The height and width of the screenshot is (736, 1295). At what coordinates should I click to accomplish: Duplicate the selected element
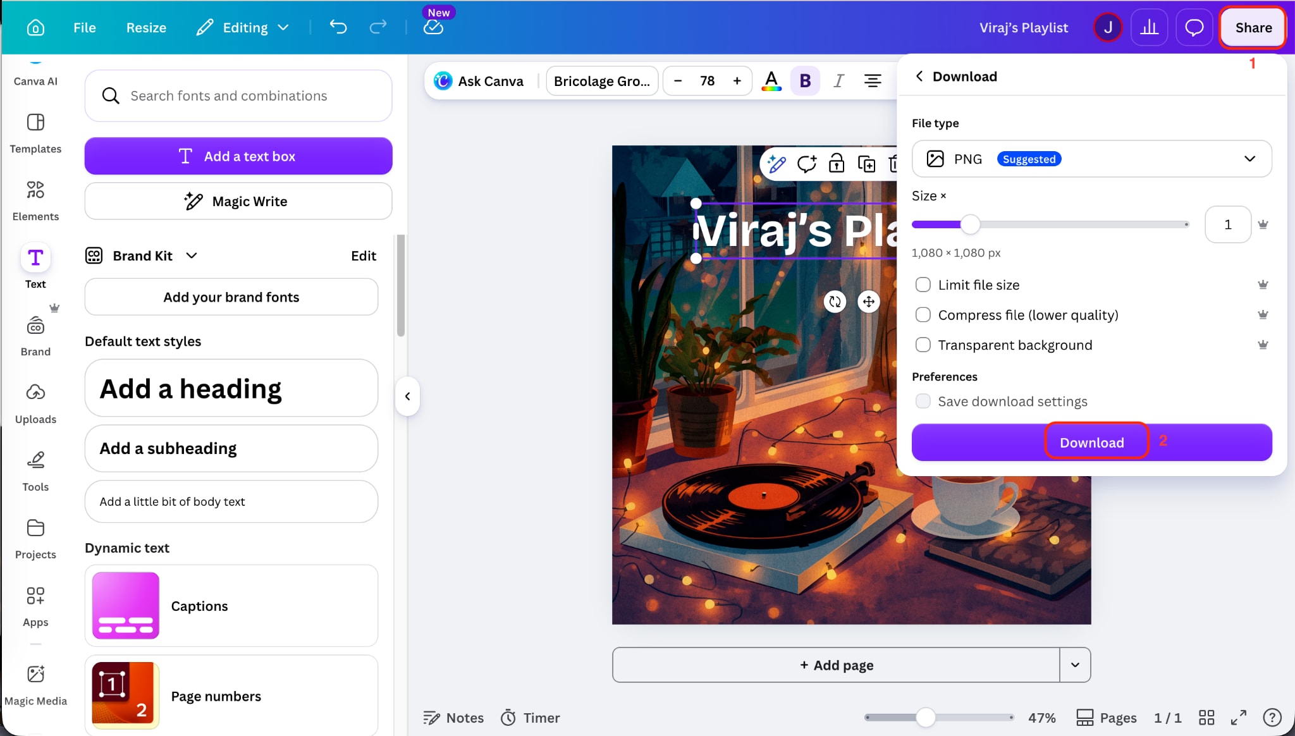point(866,164)
